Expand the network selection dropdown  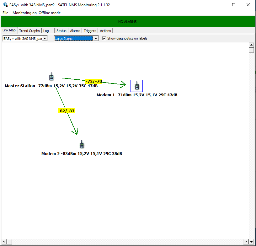[45, 38]
